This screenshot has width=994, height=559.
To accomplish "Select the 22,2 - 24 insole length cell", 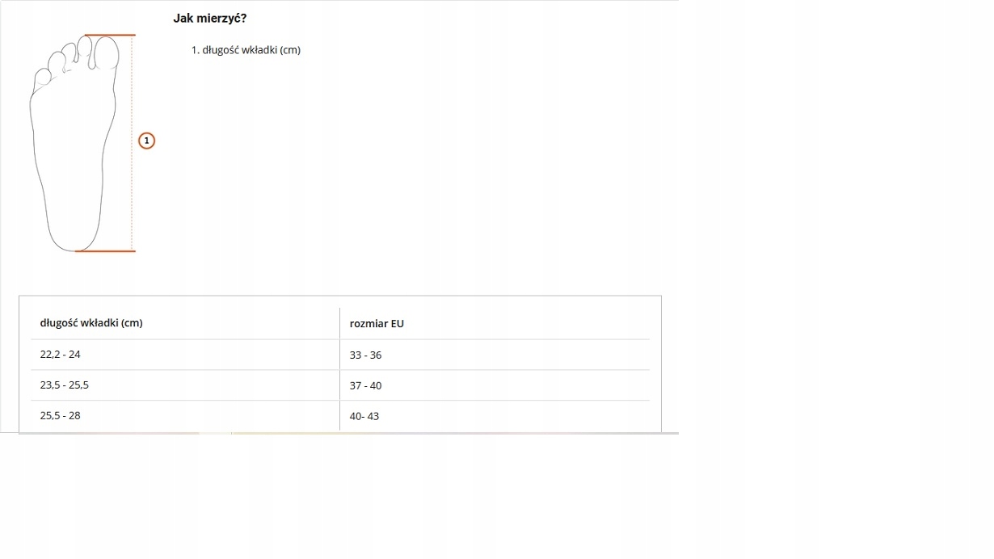I will 61,355.
